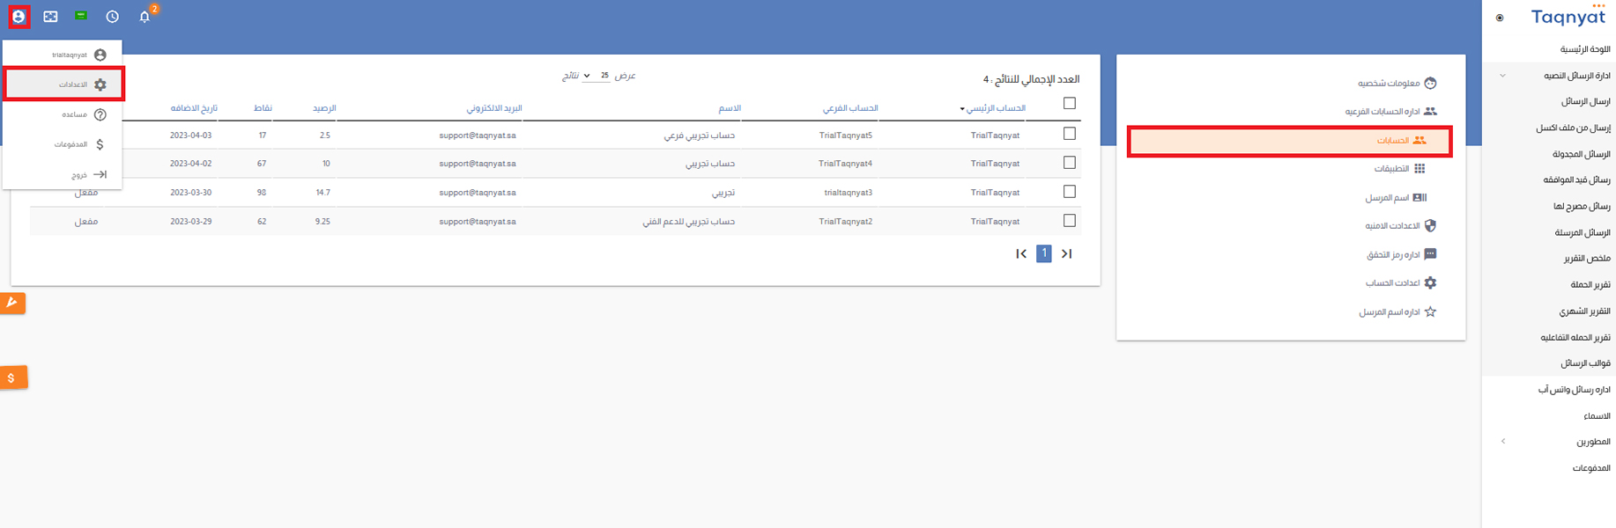Open the clock history icon
The image size is (1616, 528).
113,17
